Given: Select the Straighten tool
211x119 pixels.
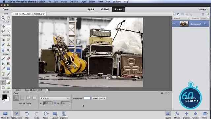Looking at the screenshot, I should click(8, 88).
